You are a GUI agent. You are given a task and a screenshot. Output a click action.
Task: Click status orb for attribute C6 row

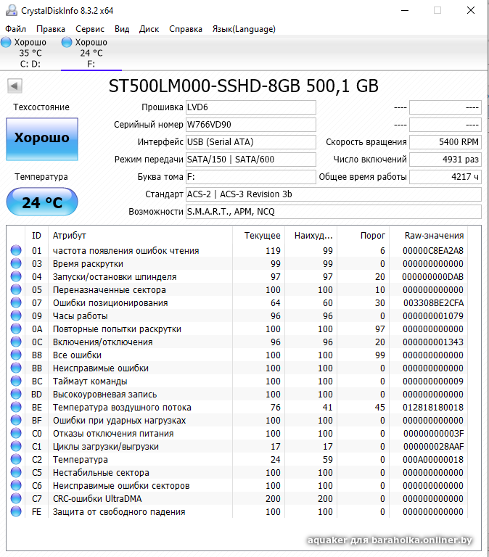point(16,486)
